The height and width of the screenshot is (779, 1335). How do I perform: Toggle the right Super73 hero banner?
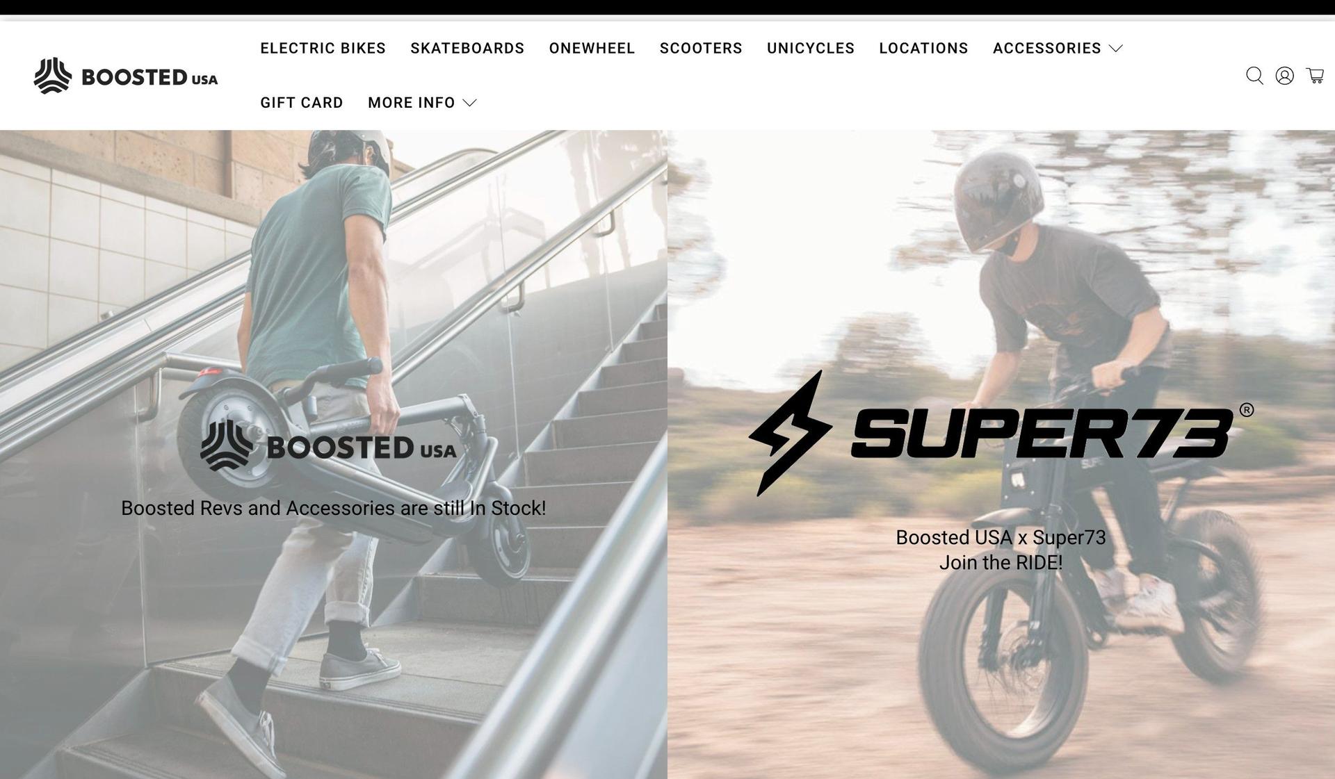[1001, 454]
